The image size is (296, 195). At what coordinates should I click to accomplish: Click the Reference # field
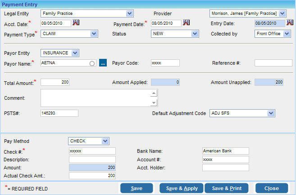pos(273,63)
